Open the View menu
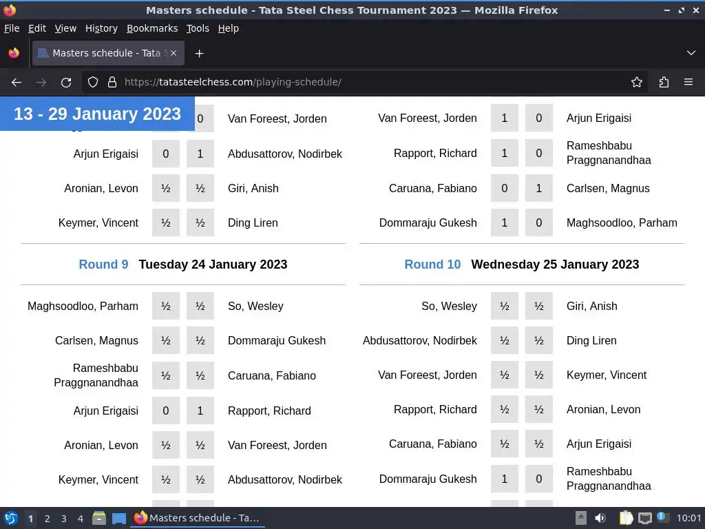Screen dimensions: 705x529 [x=65, y=28]
